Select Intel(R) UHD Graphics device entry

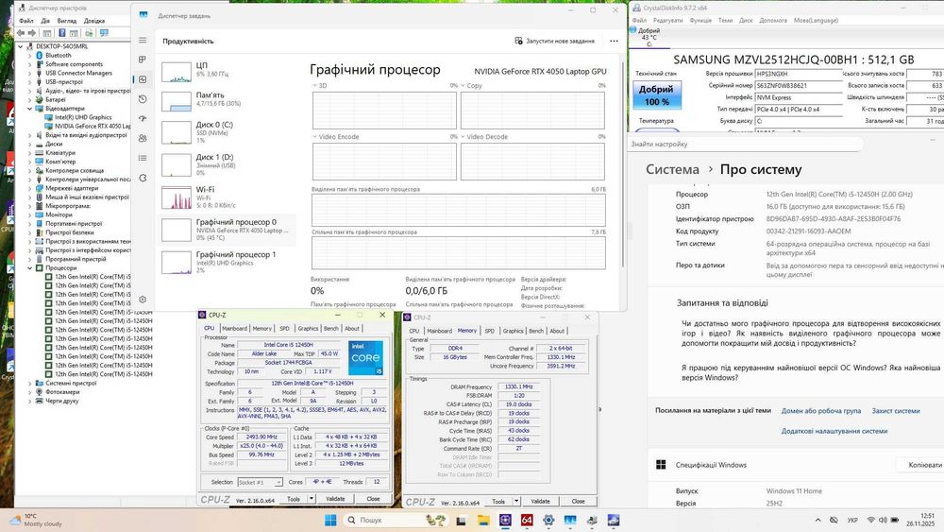tap(83, 117)
